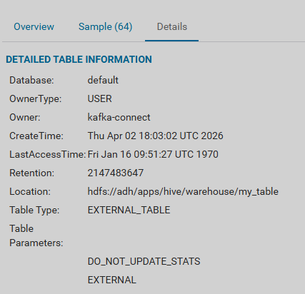Click the 'LastAccessTime:' label
305x294 pixels.
[x=47, y=154]
